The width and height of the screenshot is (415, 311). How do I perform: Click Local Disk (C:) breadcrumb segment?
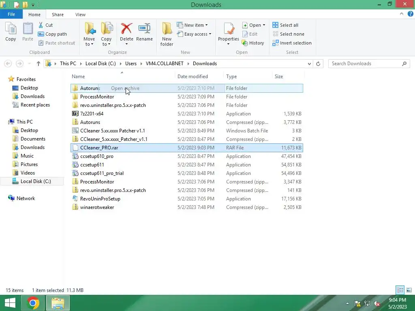point(101,64)
